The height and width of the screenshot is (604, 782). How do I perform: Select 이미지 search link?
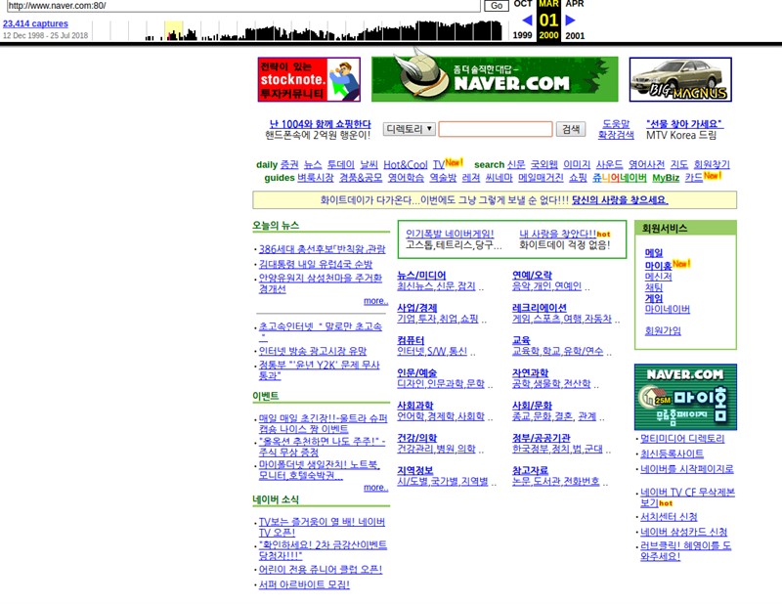click(x=577, y=164)
